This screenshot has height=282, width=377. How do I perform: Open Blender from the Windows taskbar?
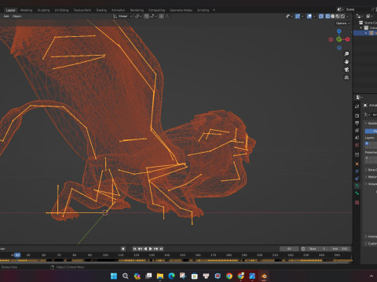tap(264, 276)
